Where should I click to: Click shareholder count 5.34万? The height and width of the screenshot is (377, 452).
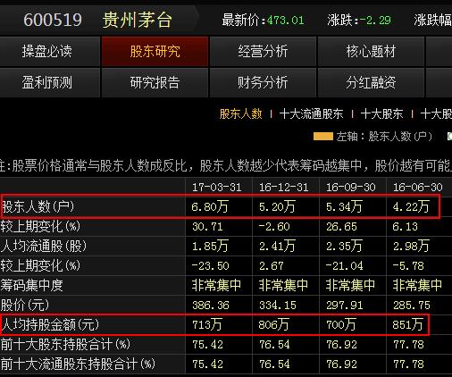pyautogui.click(x=344, y=206)
